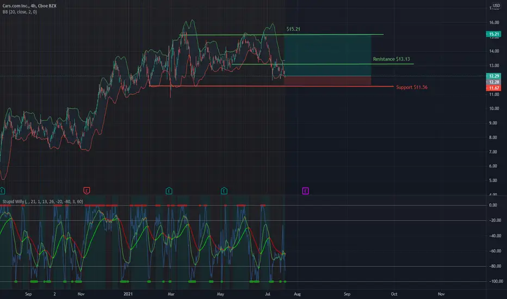Click the -40.00 oscillator axis label

tap(494, 235)
